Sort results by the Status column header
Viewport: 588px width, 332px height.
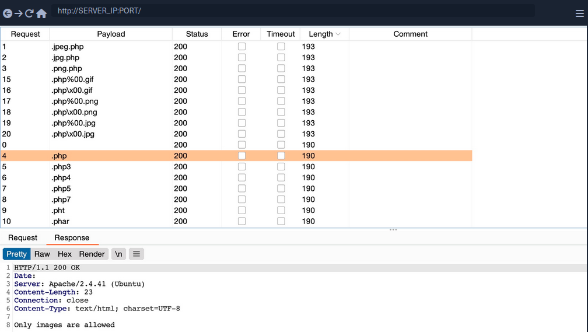click(x=197, y=34)
